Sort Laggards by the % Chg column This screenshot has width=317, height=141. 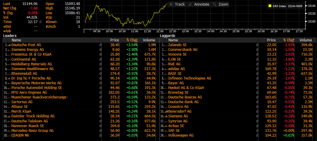tap(288, 40)
